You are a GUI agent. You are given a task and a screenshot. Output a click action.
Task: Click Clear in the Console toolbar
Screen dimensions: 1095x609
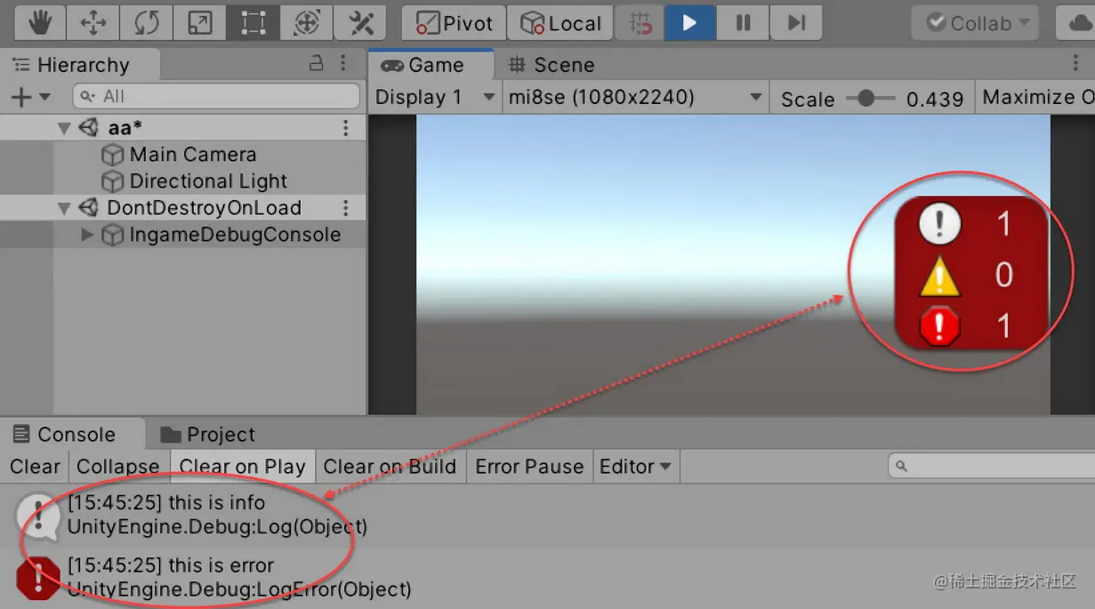35,466
